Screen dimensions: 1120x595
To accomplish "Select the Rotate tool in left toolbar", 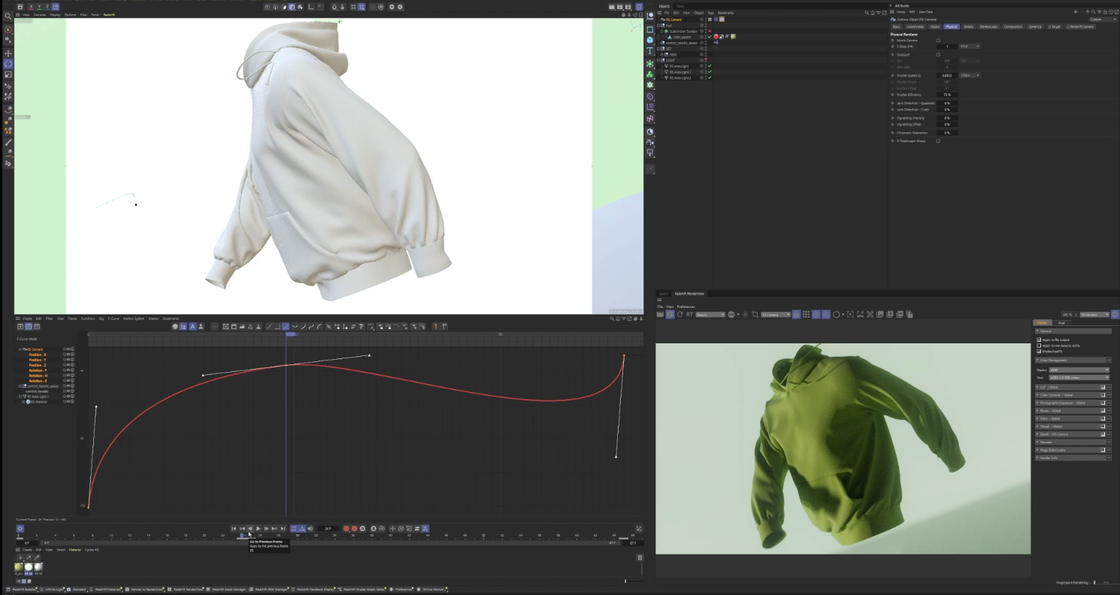I will tap(8, 64).
